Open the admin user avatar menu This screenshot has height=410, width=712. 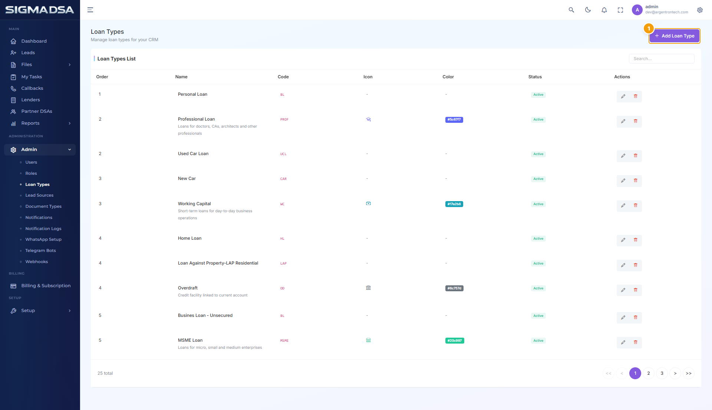coord(637,10)
